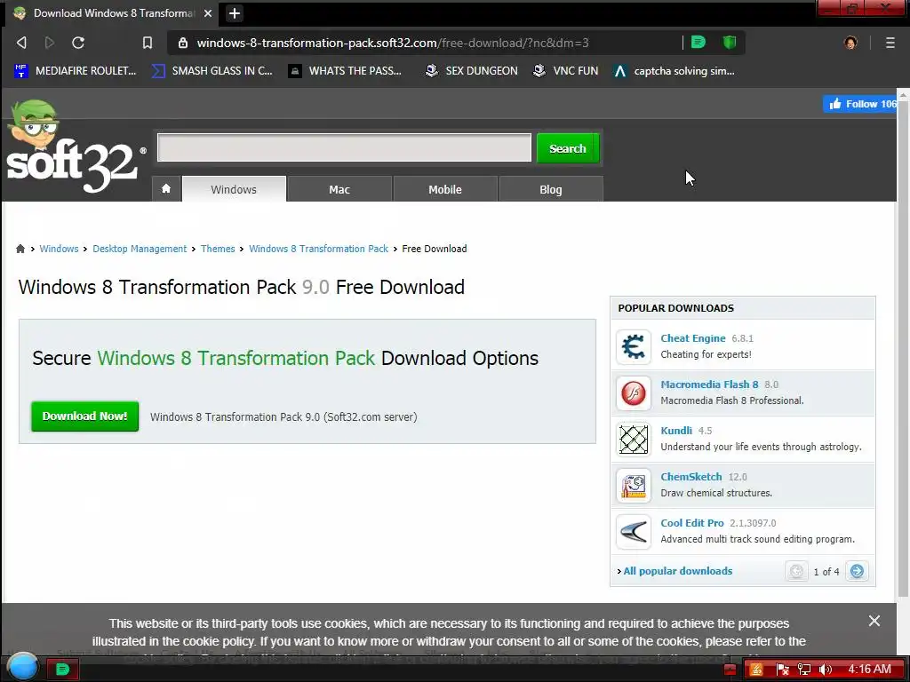Open the Cheat Engine download link
910x682 pixels.
pyautogui.click(x=693, y=338)
